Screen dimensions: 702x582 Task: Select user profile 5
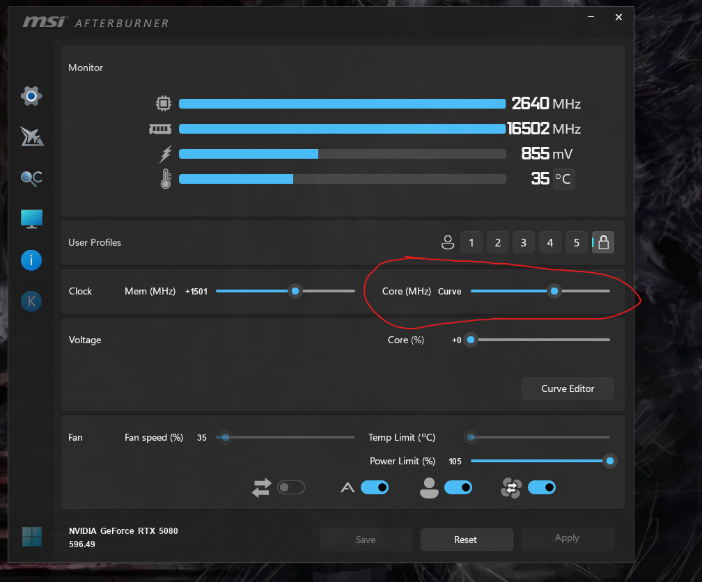577,242
